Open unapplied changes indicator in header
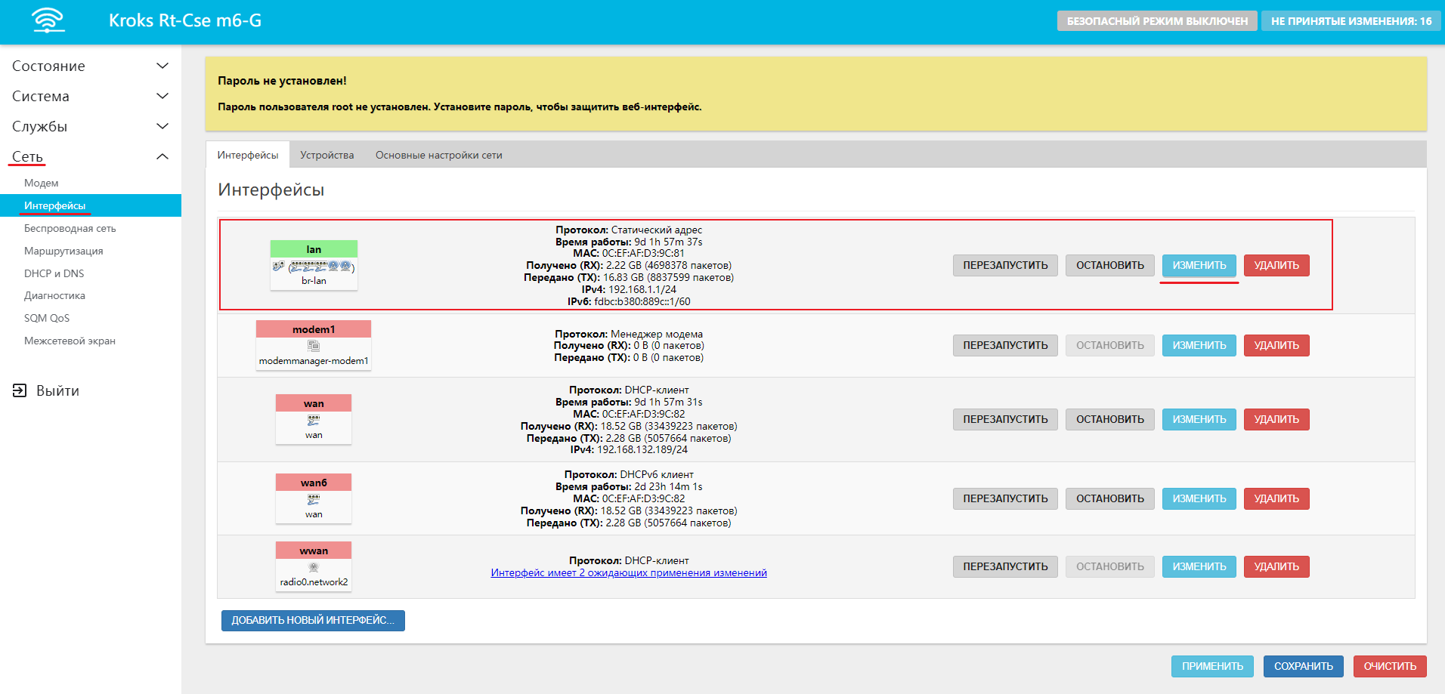Screen dimensions: 1445x694 click(x=1351, y=21)
